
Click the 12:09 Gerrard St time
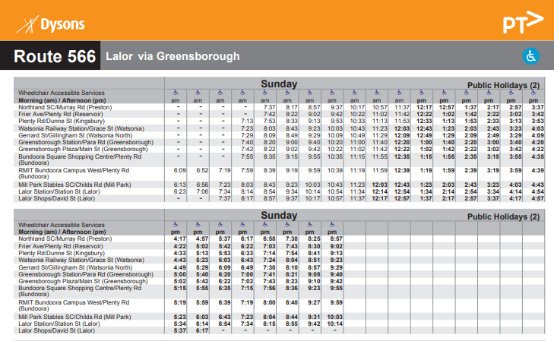point(402,135)
